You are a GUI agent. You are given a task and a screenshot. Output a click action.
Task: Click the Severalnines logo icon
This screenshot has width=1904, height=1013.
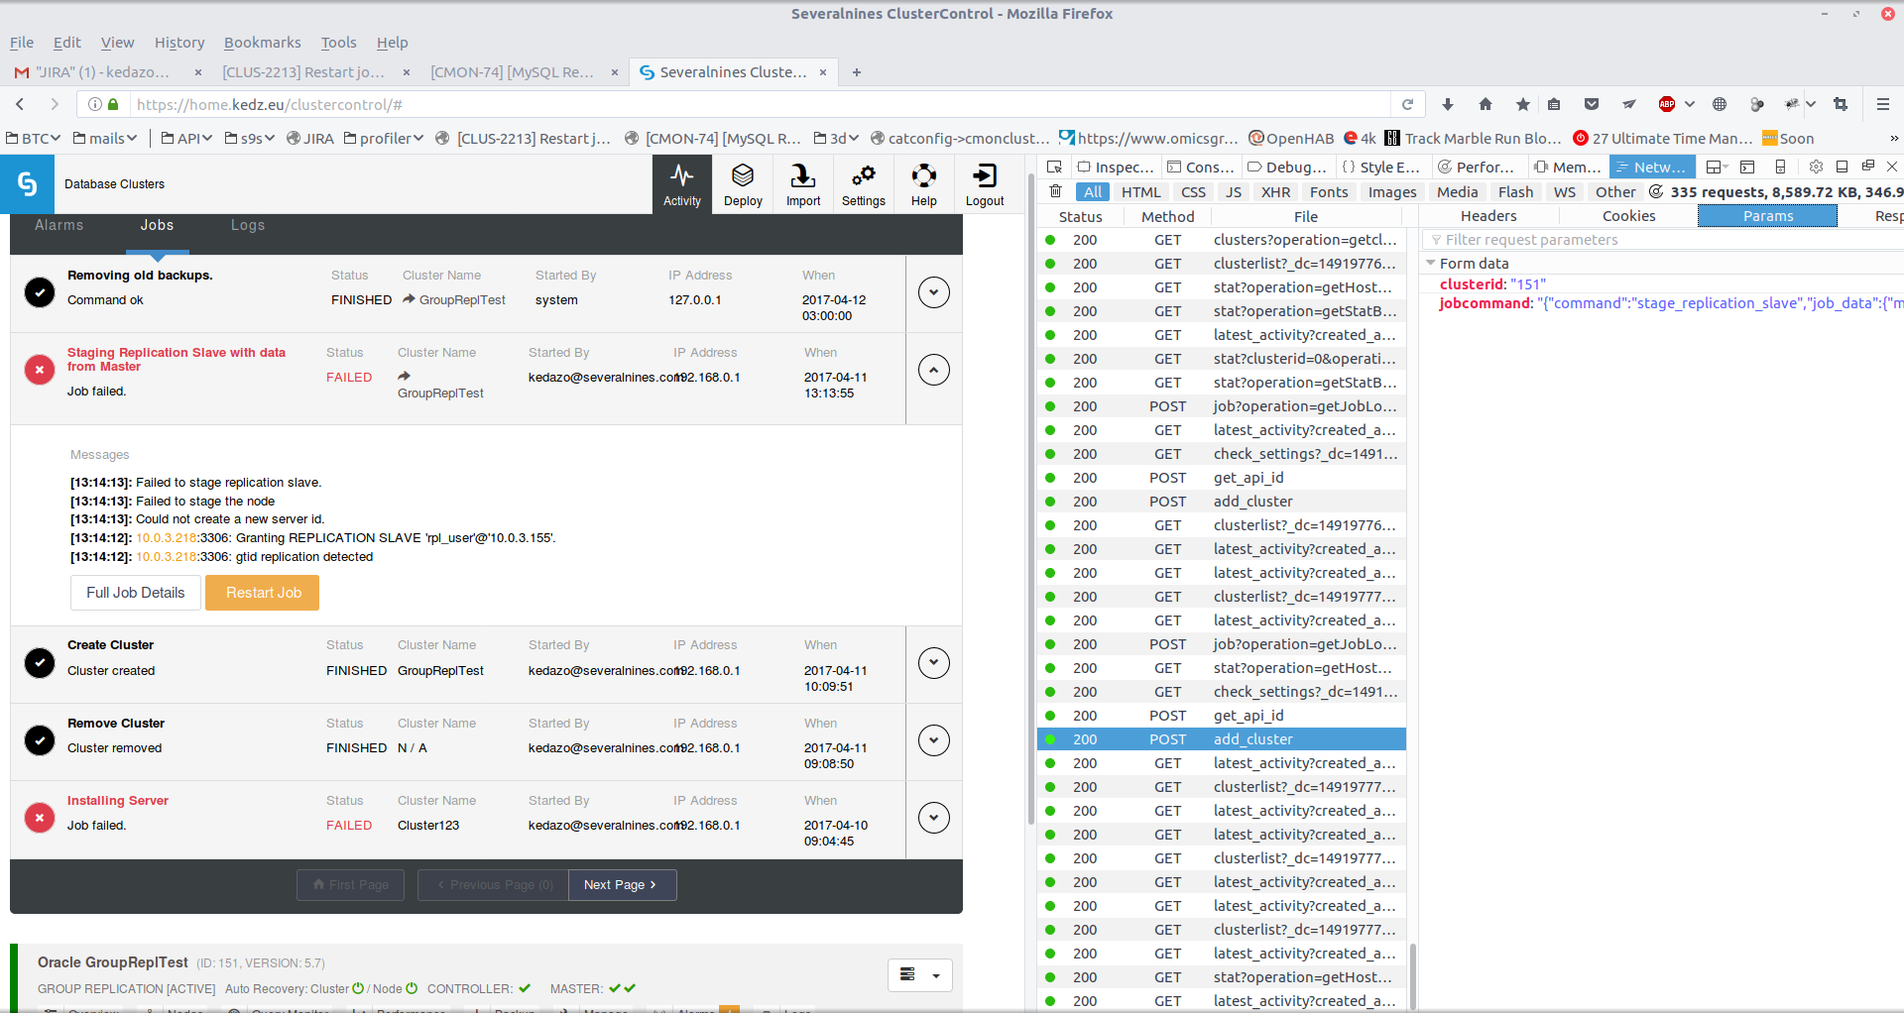tap(27, 183)
